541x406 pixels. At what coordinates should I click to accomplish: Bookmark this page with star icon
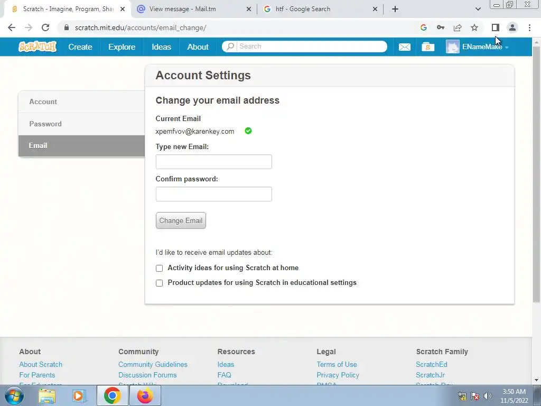pyautogui.click(x=474, y=27)
